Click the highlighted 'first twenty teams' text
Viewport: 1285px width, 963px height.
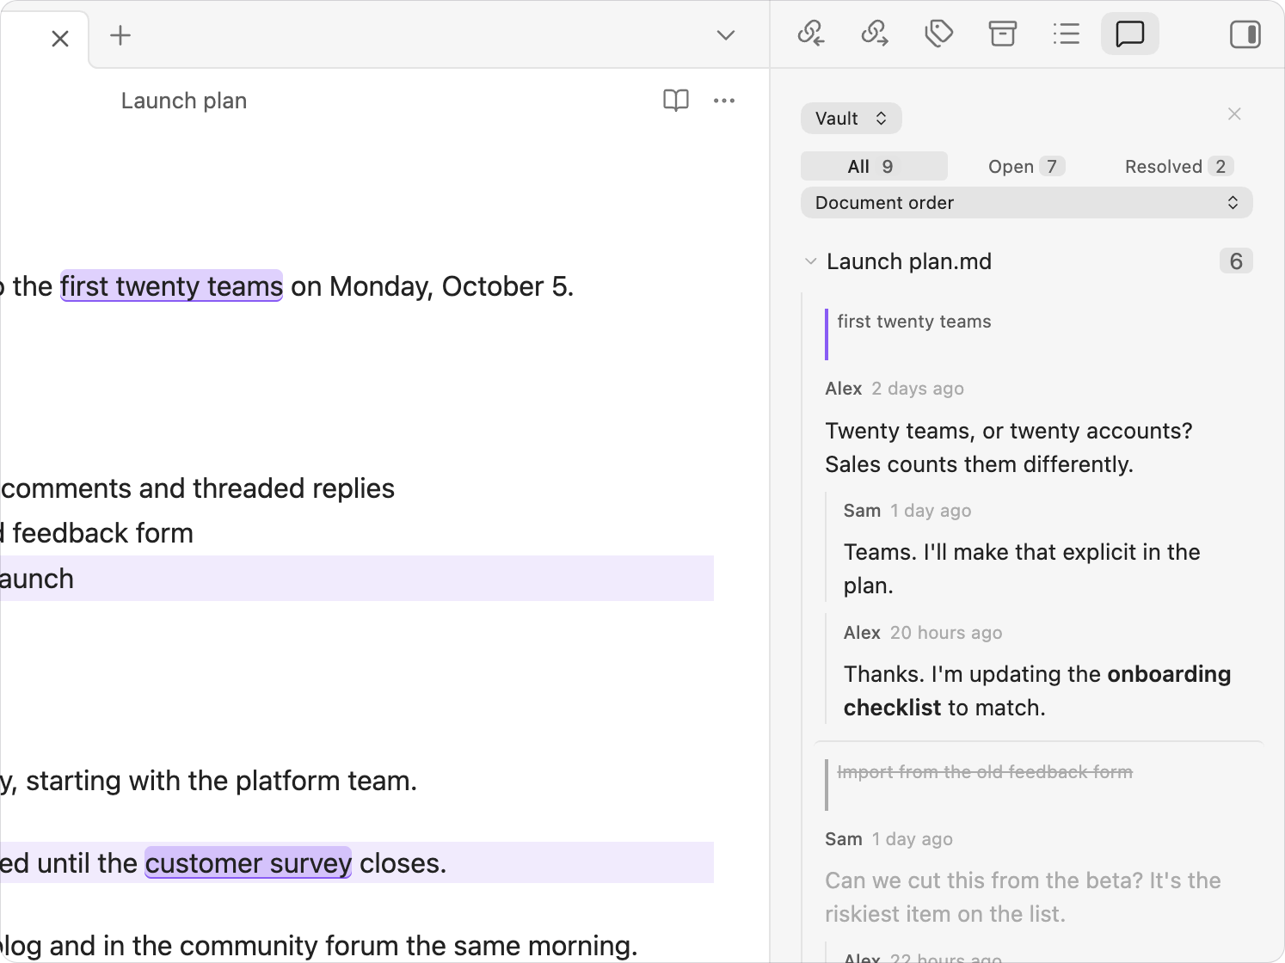pos(171,286)
